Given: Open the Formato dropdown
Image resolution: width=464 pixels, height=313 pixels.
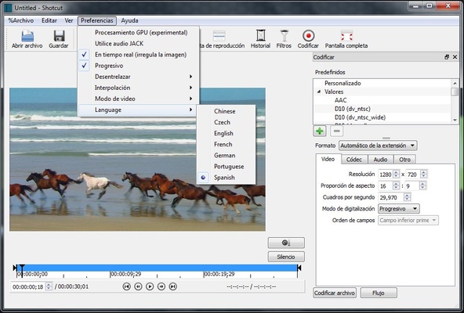Looking at the screenshot, I should click(378, 146).
